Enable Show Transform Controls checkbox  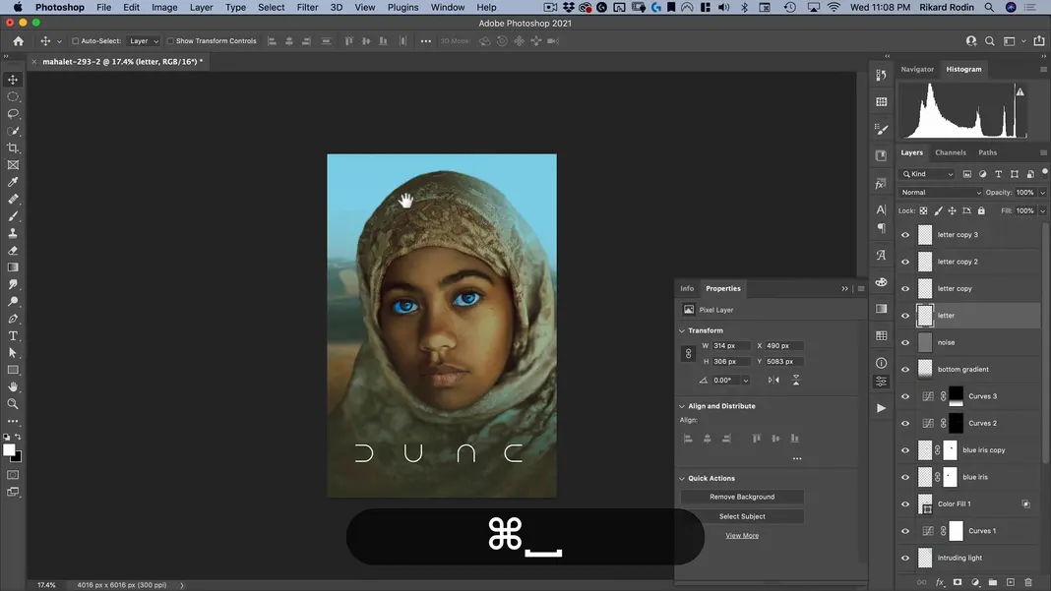point(170,41)
